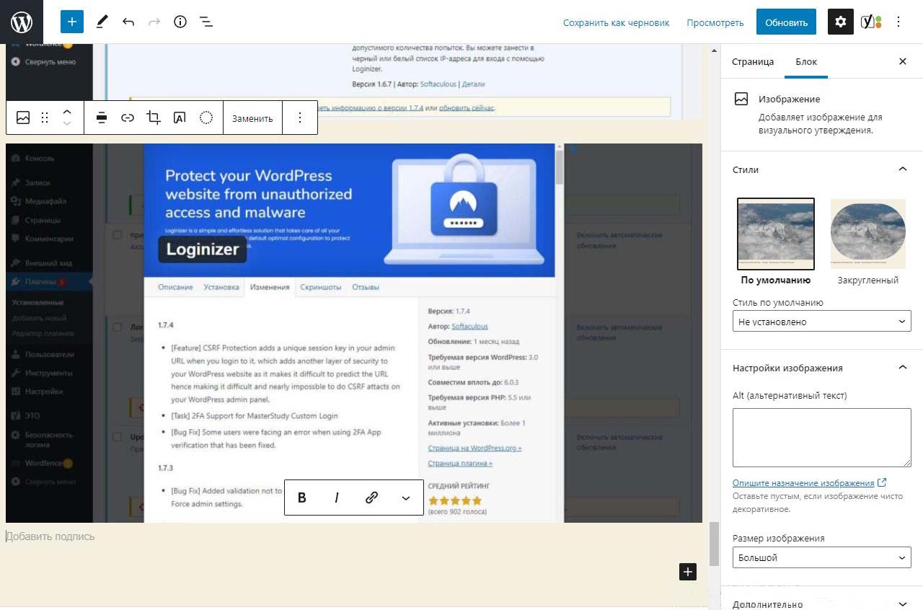
Task: Switch to the Block tab
Action: 806,61
